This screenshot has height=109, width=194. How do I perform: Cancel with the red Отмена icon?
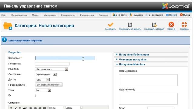(x=171, y=25)
